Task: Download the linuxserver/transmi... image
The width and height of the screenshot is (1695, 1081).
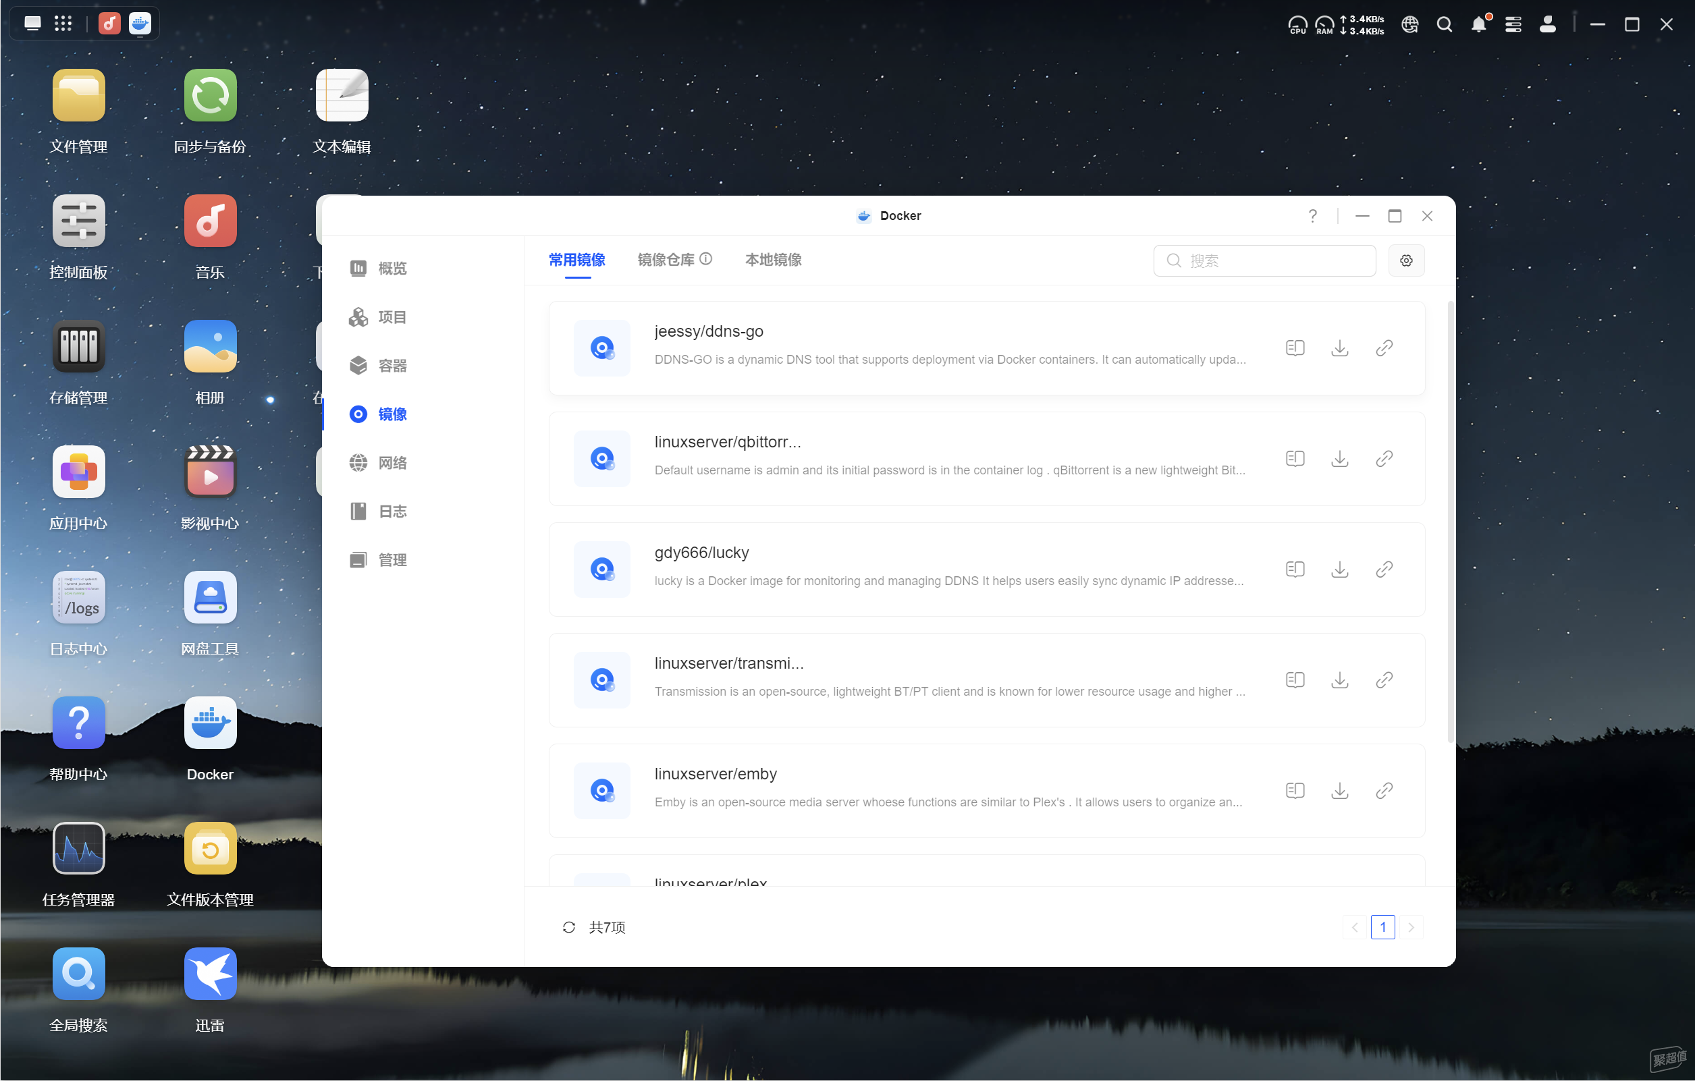Action: pyautogui.click(x=1339, y=679)
